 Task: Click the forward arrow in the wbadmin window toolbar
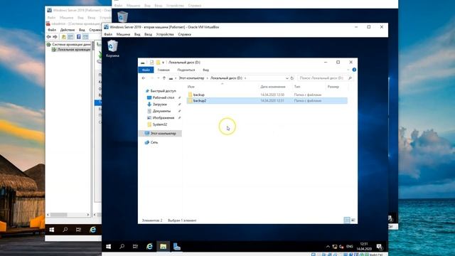coord(55,37)
